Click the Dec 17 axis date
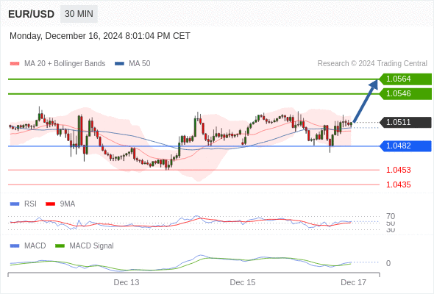Screen dimensions: 434x294 pos(354,282)
